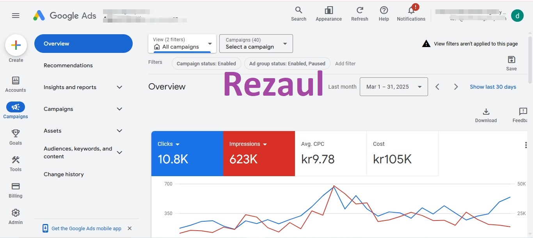Open the Help menu

pyautogui.click(x=384, y=14)
